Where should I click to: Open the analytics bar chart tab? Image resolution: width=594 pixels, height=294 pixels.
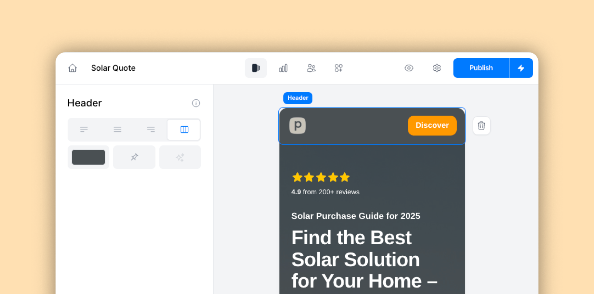[283, 68]
